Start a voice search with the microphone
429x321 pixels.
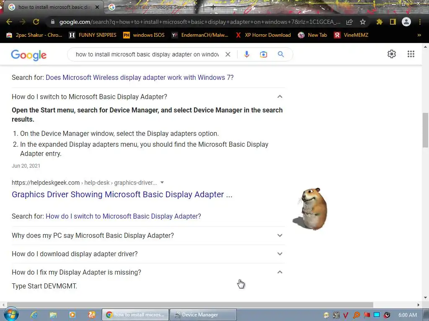246,54
